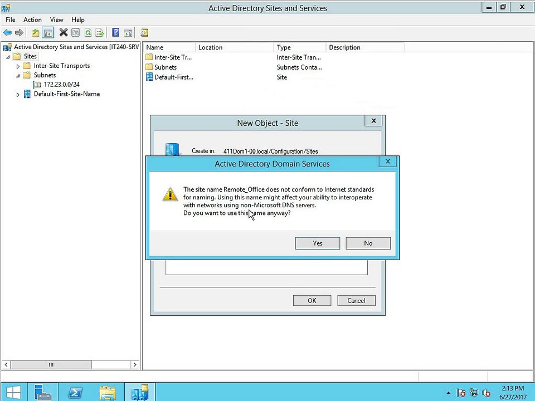Open Properties toolbar icon
This screenshot has height=401, width=535.
(x=75, y=33)
